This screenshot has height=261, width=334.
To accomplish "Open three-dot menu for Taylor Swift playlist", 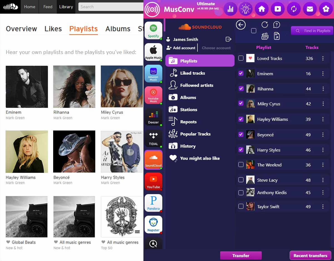I will coord(323,206).
